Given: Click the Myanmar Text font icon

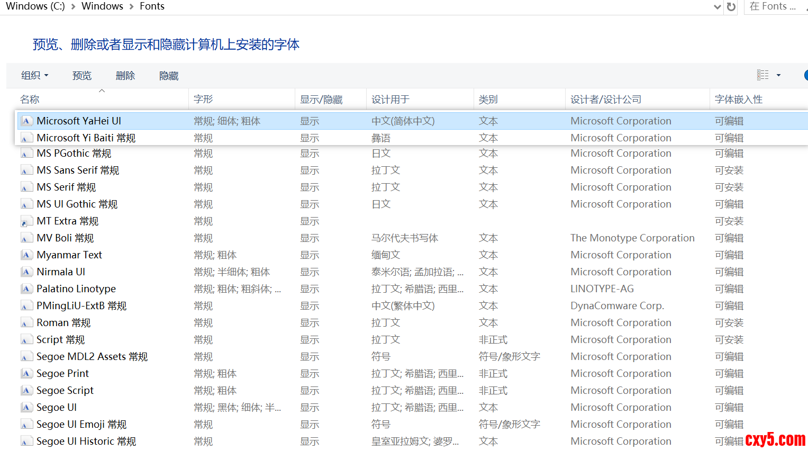Looking at the screenshot, I should (x=26, y=255).
